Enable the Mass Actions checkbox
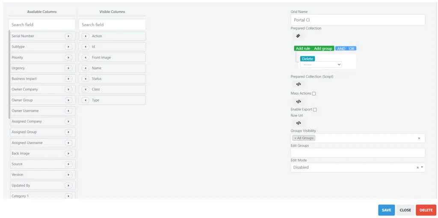 pyautogui.click(x=314, y=94)
